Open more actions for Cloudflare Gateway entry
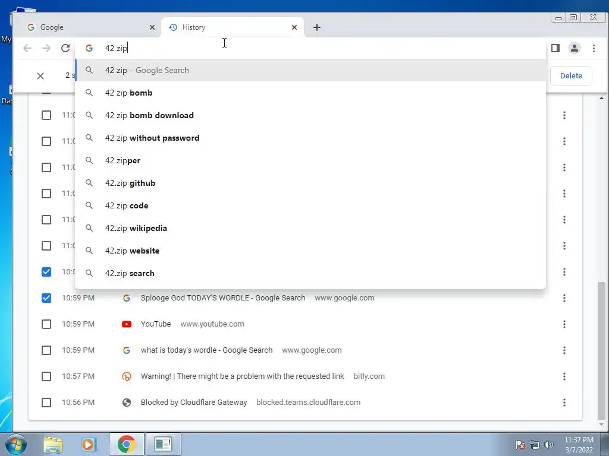609x456 pixels. tap(564, 402)
